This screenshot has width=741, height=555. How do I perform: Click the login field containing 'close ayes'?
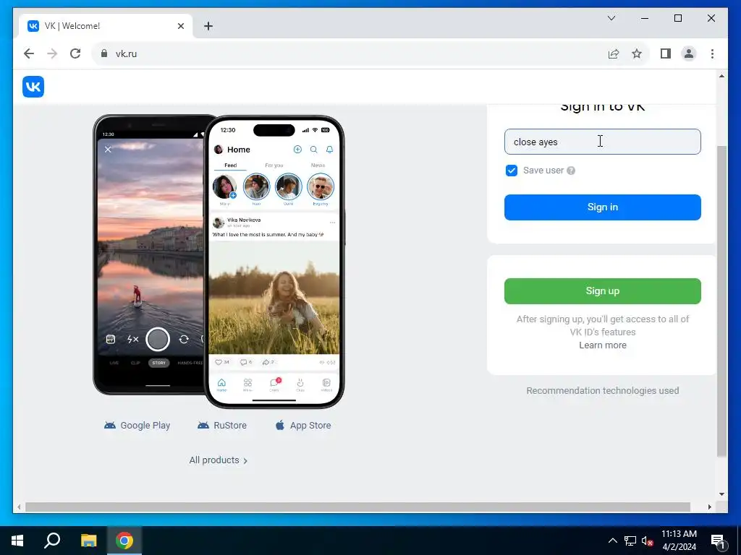click(602, 142)
